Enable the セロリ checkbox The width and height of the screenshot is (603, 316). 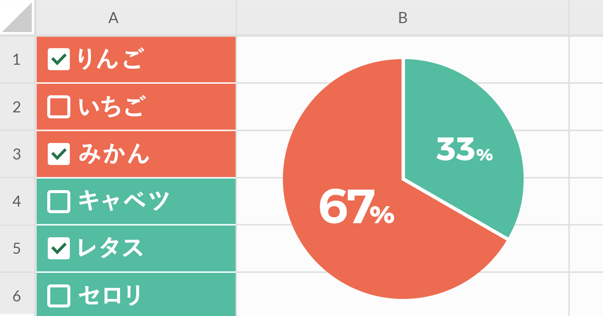click(x=59, y=295)
